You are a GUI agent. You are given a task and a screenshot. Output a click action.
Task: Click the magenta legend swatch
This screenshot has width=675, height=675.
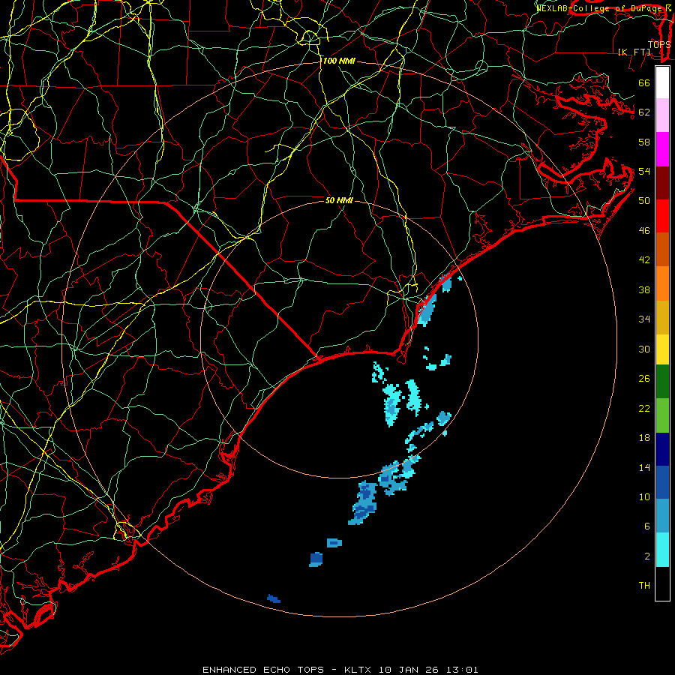pos(662,149)
